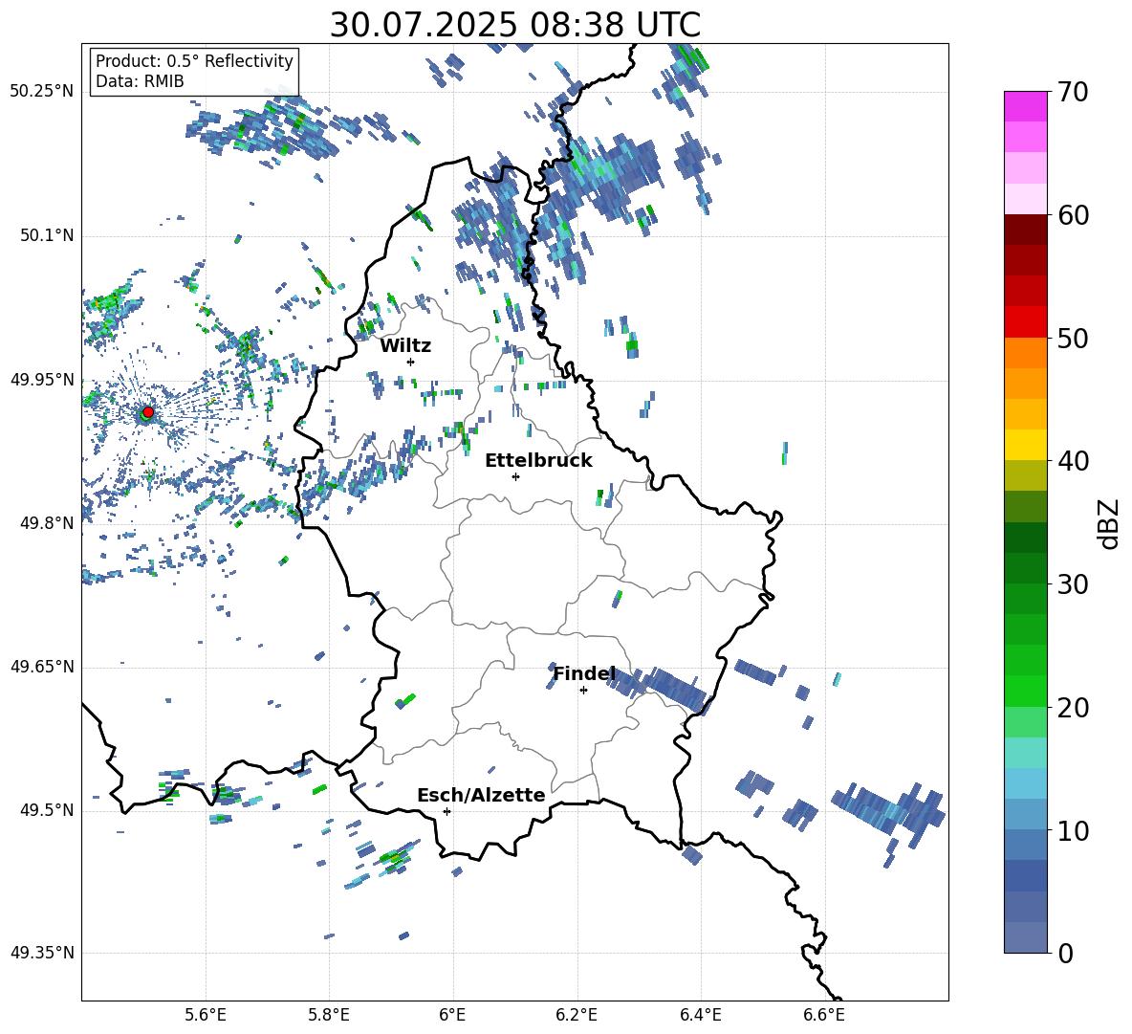The height and width of the screenshot is (1034, 1132).
Task: Click the 70 tick on colorbar
Action: click(1073, 92)
